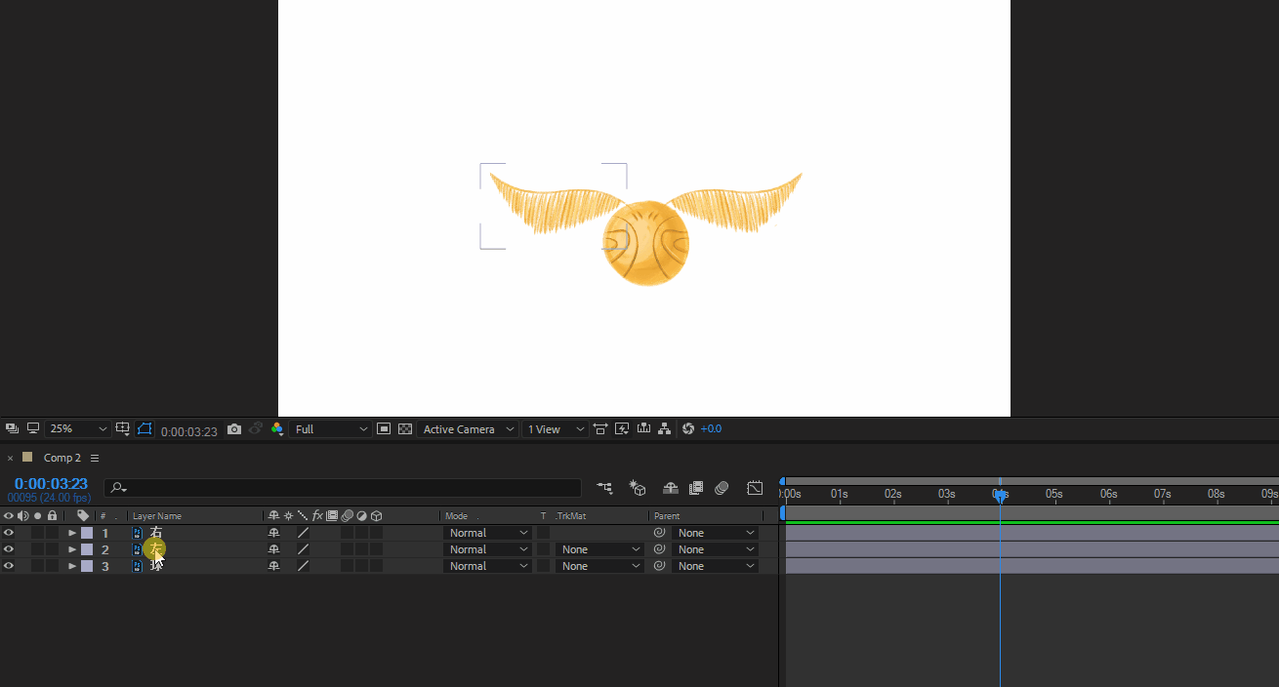Click the label tag column icon
This screenshot has width=1279, height=687.
tap(83, 516)
